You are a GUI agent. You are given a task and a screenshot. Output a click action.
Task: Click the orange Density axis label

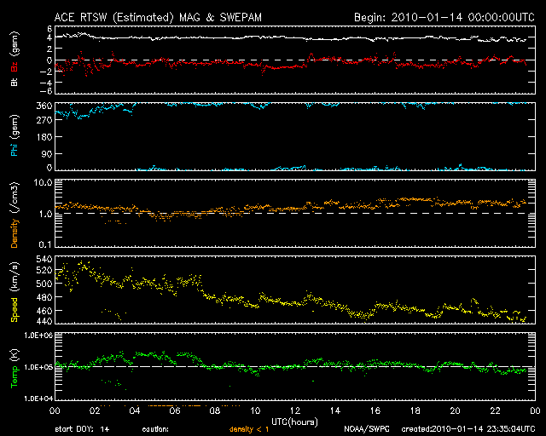15,219
